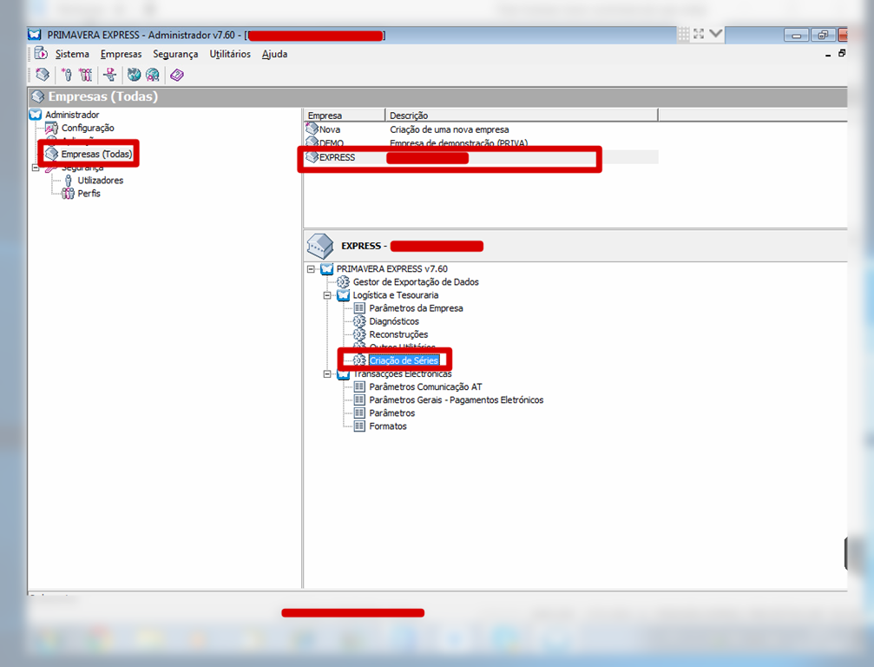Select Criação de Séries in the tree

pyautogui.click(x=404, y=360)
